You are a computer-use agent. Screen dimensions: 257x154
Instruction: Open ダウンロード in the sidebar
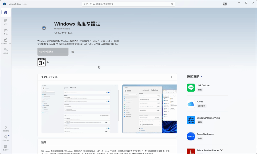pyautogui.click(x=6, y=138)
